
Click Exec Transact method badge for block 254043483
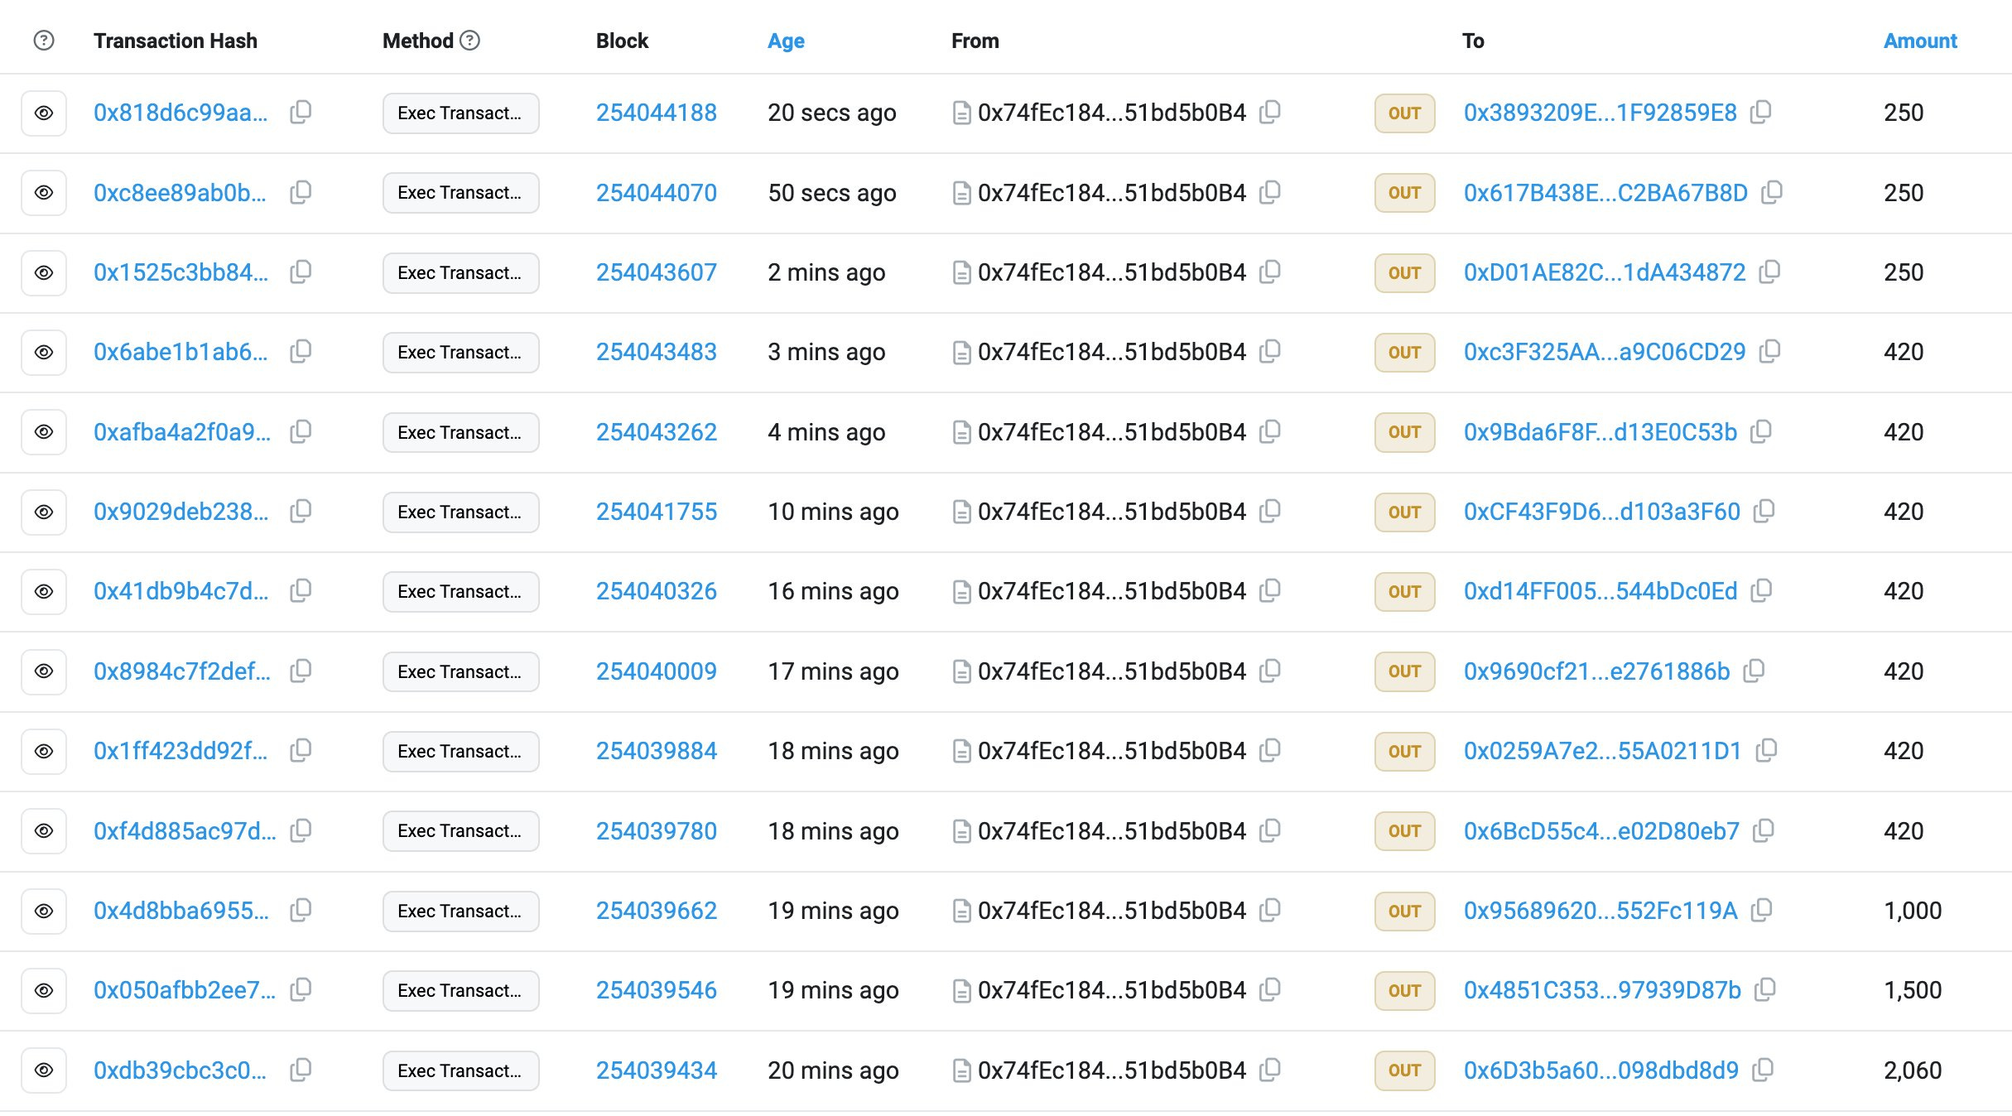click(460, 353)
